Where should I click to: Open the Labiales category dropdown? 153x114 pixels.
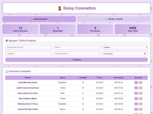coord(124,47)
